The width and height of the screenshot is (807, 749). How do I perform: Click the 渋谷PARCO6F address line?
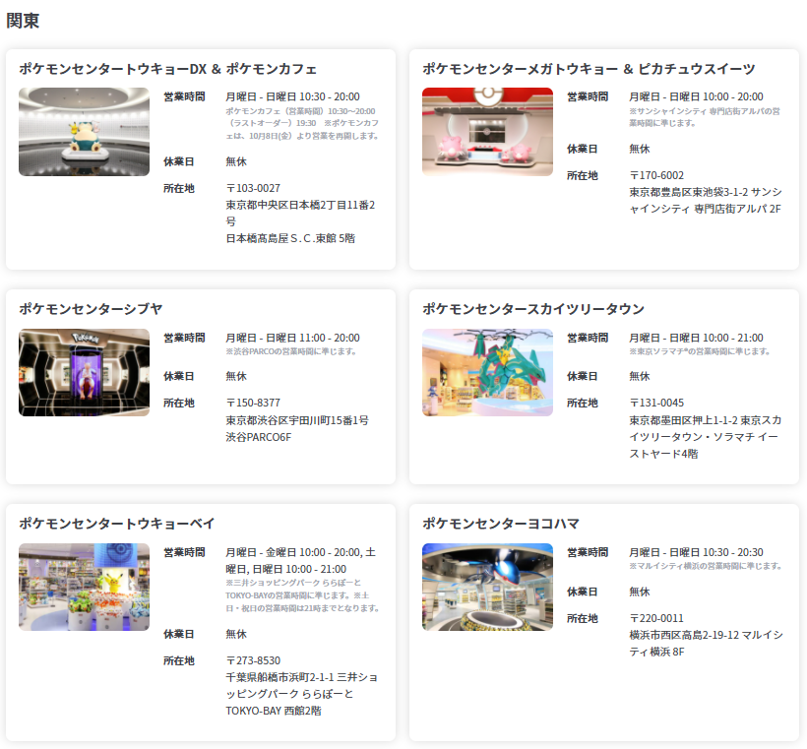pos(259,438)
